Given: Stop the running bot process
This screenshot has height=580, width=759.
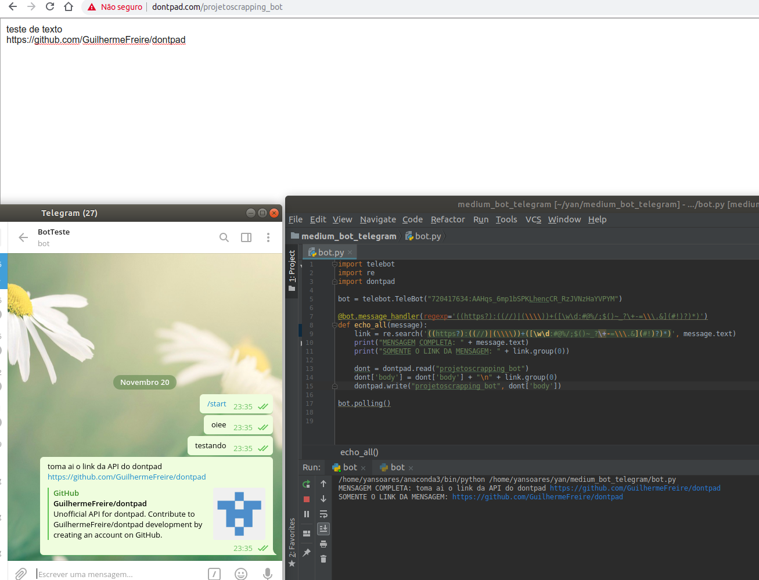Looking at the screenshot, I should [x=306, y=498].
